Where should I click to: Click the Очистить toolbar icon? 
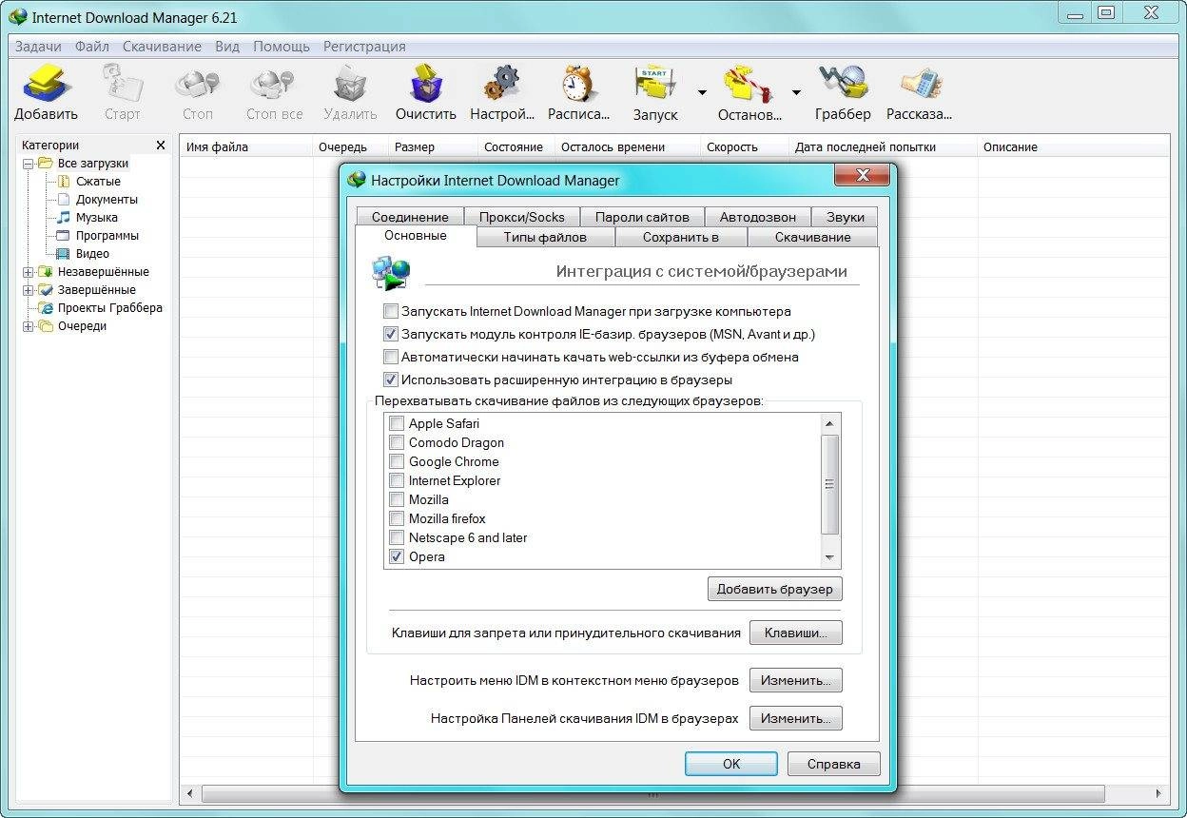426,84
